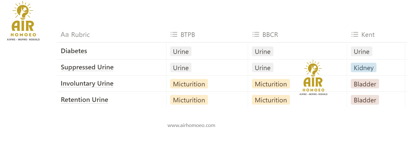Image resolution: width=418 pixels, height=157 pixels.
Task: Click Urine tag in Kent for Diabetes
Action: point(361,52)
